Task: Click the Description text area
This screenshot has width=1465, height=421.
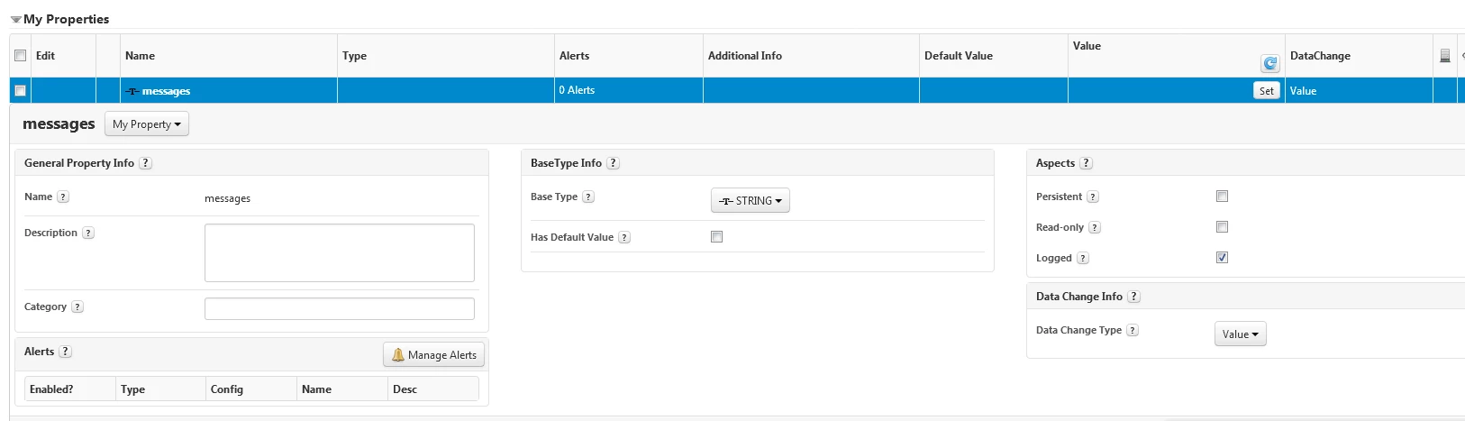Action: coord(340,253)
